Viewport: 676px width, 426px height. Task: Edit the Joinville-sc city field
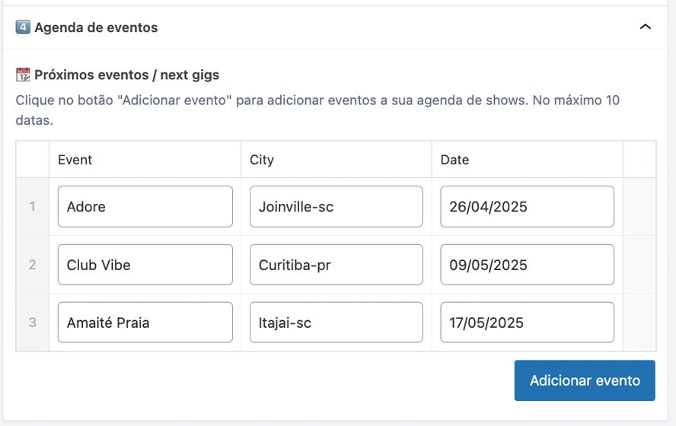click(336, 207)
